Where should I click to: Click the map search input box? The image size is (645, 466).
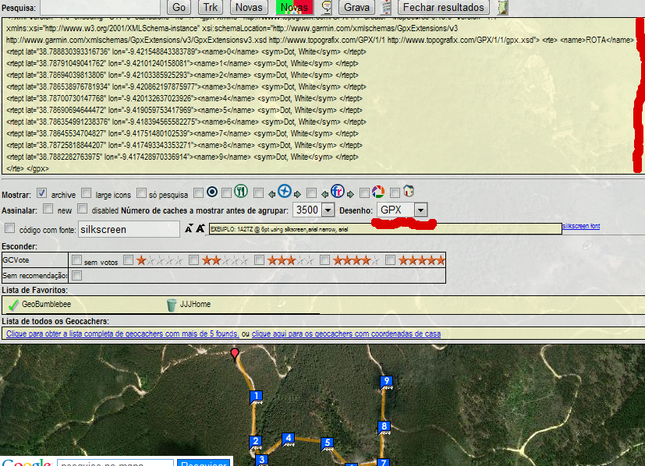pos(115,463)
